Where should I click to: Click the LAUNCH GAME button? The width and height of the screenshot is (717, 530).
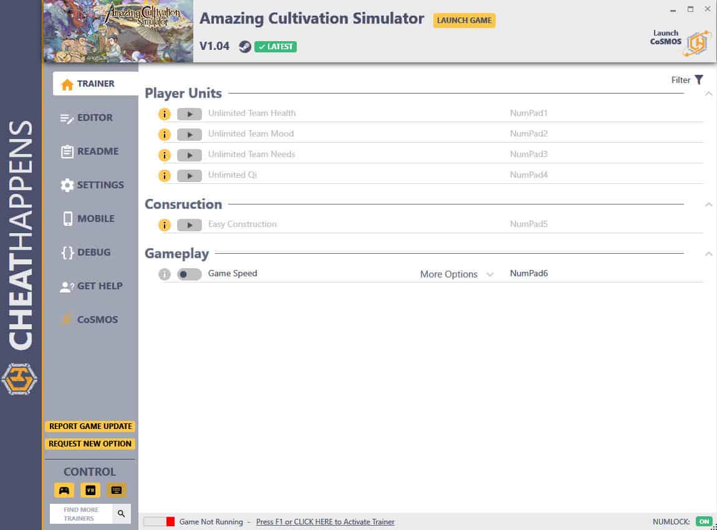(x=464, y=20)
